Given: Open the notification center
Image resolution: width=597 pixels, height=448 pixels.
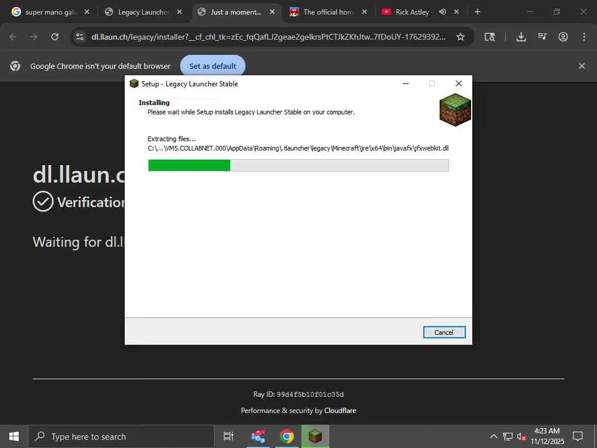Looking at the screenshot, I should 578,436.
